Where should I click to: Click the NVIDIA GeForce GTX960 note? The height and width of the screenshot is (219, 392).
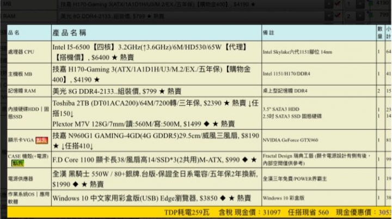tap(290, 140)
